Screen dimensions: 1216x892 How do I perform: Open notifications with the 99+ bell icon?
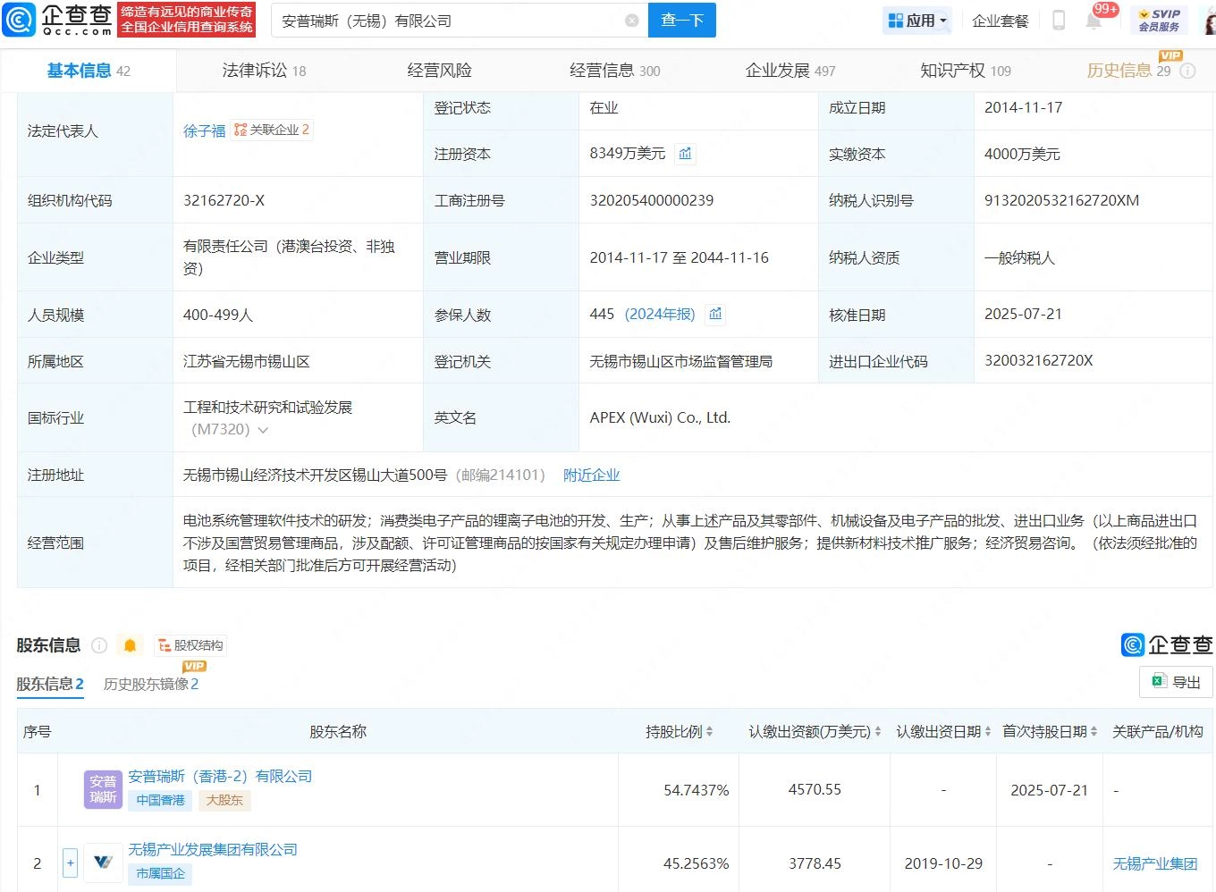click(x=1093, y=22)
